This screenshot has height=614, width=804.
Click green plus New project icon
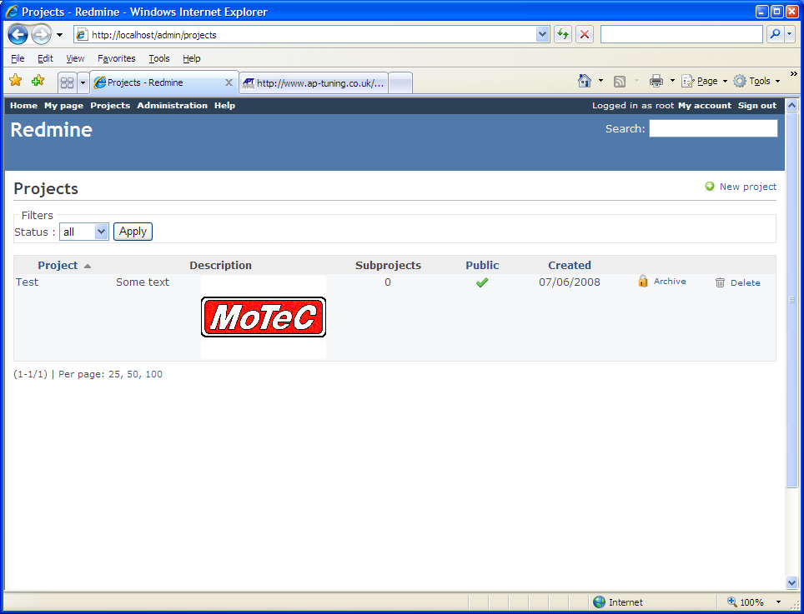click(x=710, y=187)
